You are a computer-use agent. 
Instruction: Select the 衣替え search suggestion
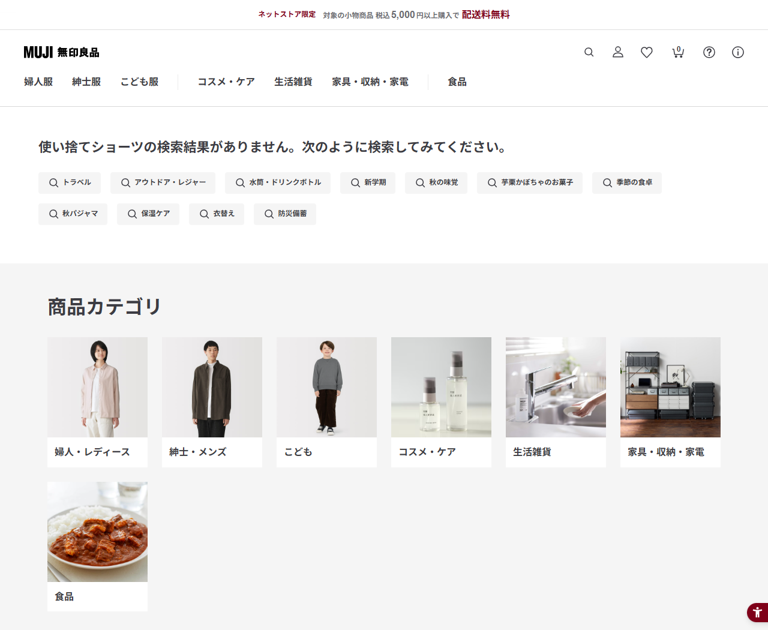[217, 214]
